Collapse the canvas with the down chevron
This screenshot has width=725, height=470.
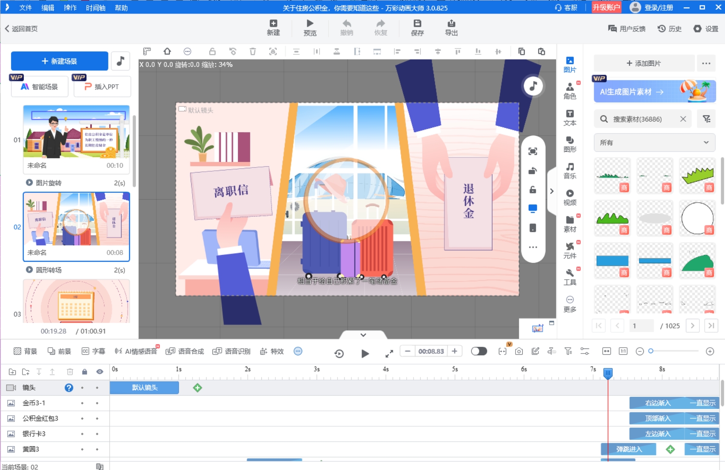[x=363, y=335]
